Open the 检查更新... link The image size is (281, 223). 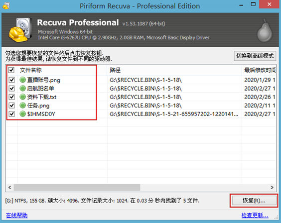click(255, 215)
